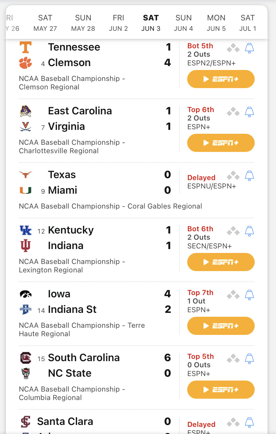This screenshot has width=276, height=434.
Task: Tap bell icon for South Carolina vs NC State
Action: point(249,359)
